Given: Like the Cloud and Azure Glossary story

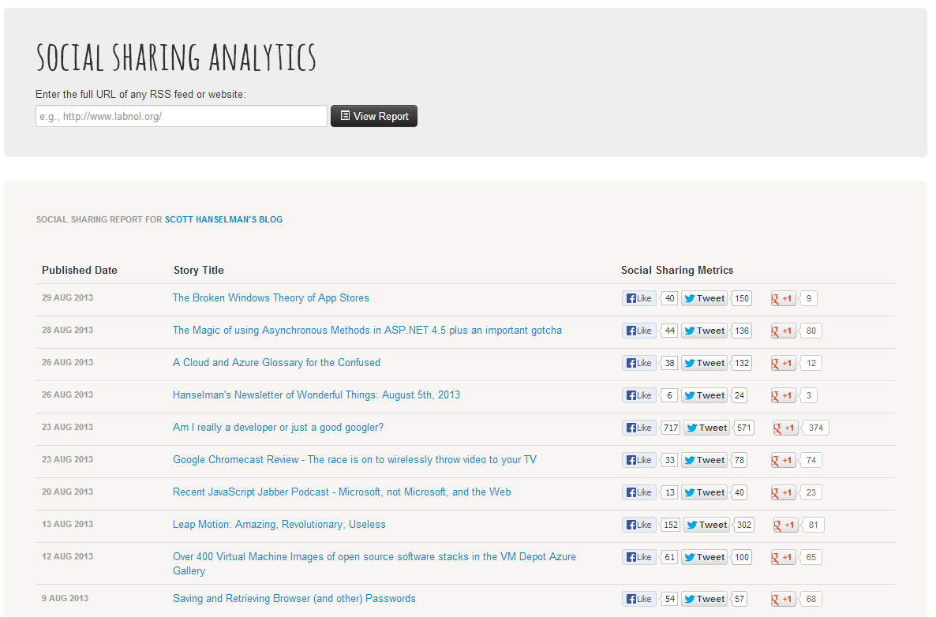Looking at the screenshot, I should point(638,363).
